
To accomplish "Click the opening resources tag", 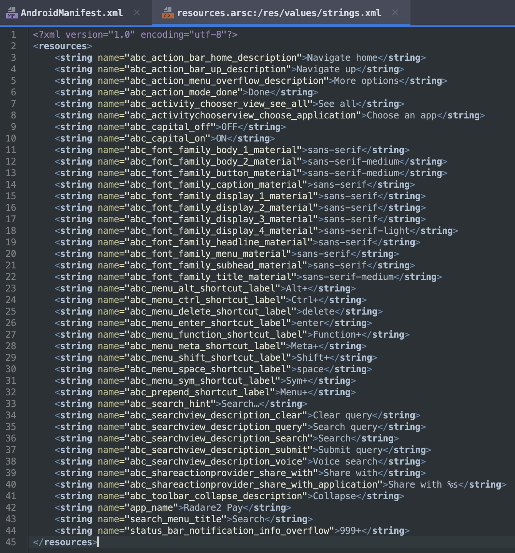I will 63,46.
